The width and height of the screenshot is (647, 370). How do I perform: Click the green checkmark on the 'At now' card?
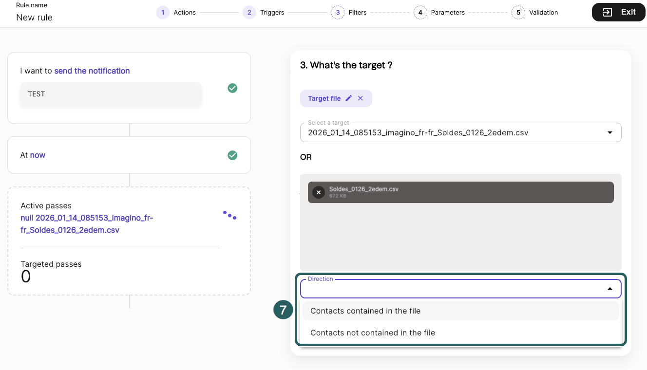coord(232,155)
